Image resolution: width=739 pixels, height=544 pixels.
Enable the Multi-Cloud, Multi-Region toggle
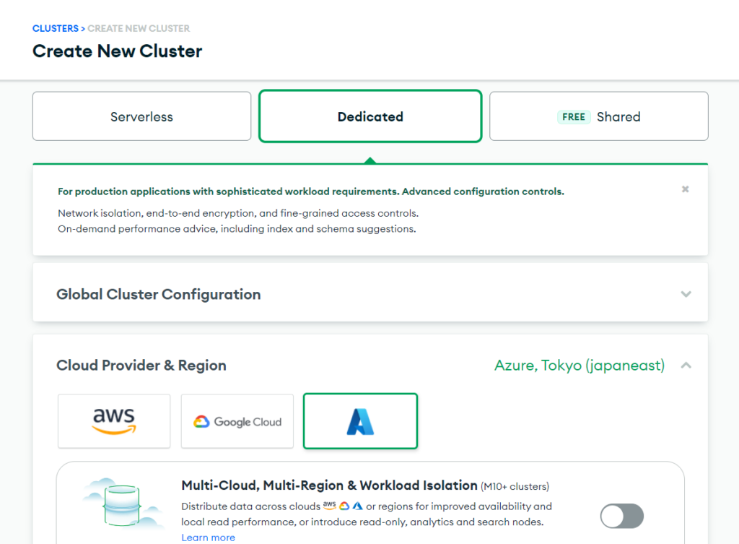point(621,516)
